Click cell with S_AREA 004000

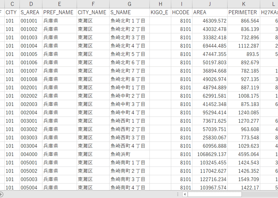pos(31,154)
